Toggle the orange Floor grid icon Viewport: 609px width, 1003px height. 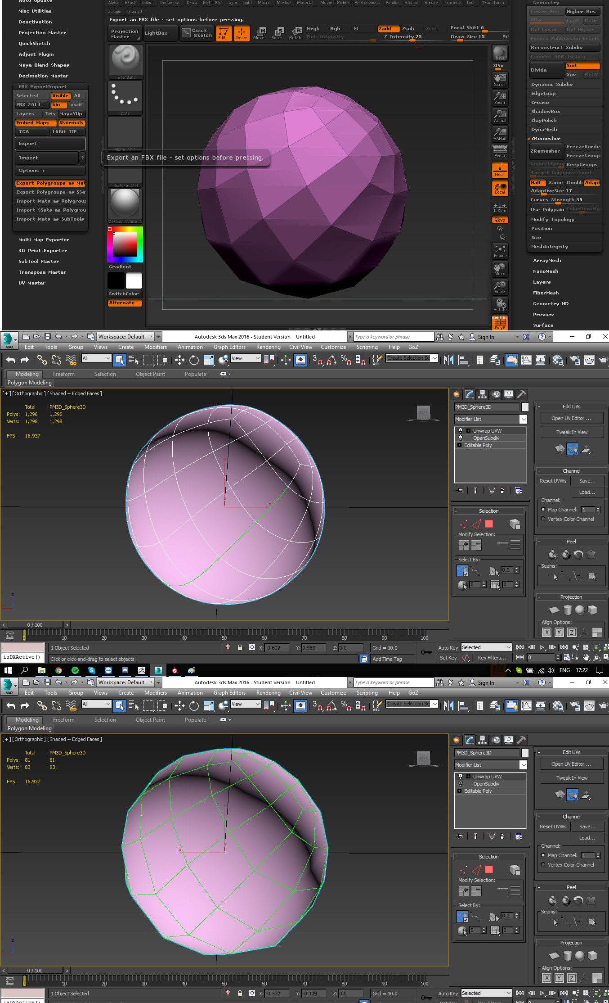[x=500, y=170]
